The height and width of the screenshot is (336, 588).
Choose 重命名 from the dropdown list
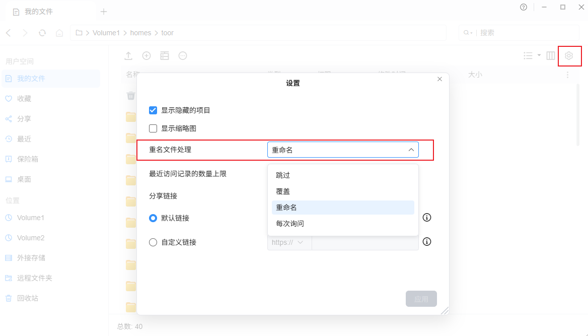(x=343, y=208)
